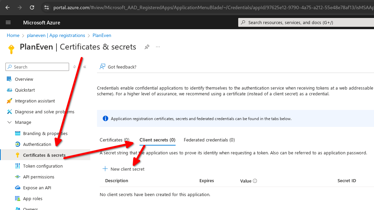Open the Home breadcrumb link
The image size is (374, 210).
pyautogui.click(x=13, y=35)
